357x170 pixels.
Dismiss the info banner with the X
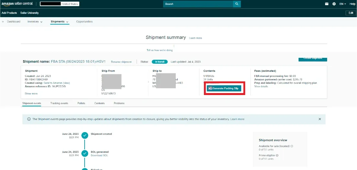tap(320, 119)
